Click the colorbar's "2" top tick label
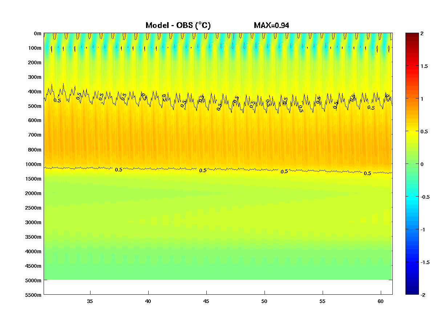The width and height of the screenshot is (436, 327). (422, 33)
